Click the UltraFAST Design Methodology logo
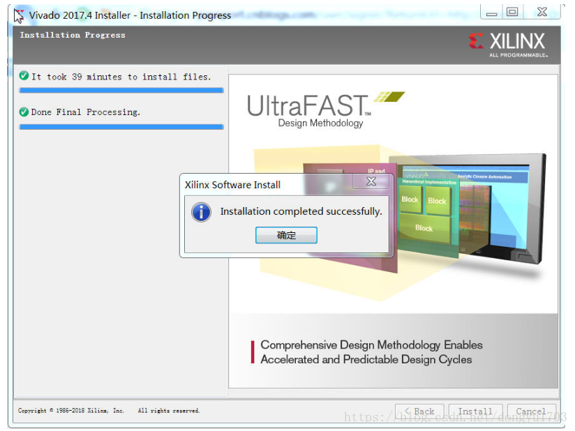The height and width of the screenshot is (431, 575). pyautogui.click(x=326, y=109)
